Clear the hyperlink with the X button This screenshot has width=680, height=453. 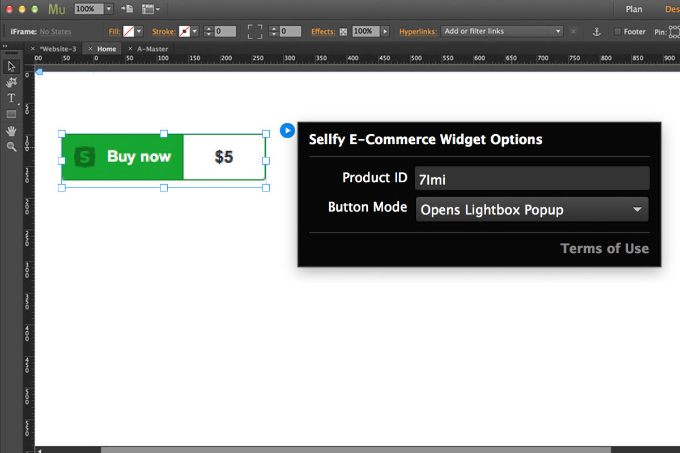click(573, 32)
